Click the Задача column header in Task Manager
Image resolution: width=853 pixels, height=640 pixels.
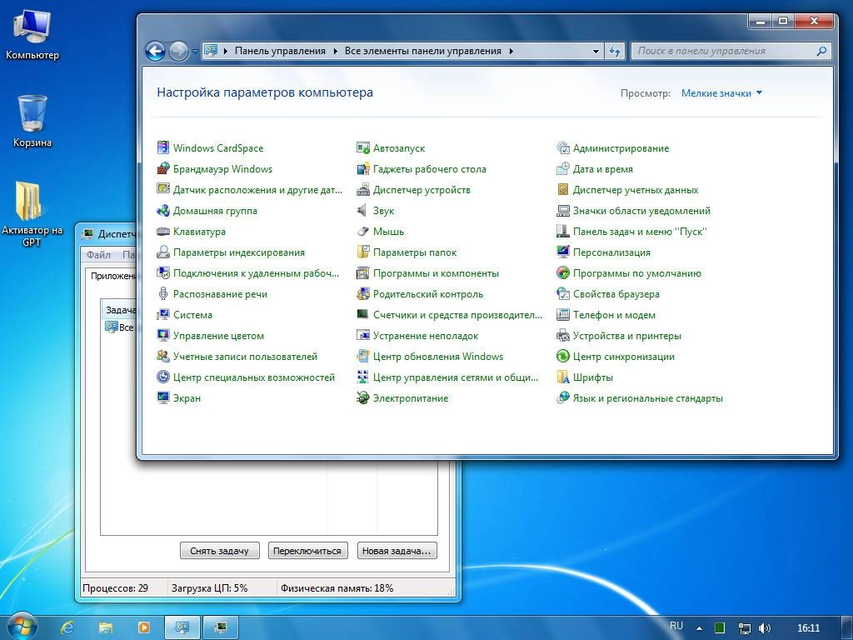tap(120, 310)
